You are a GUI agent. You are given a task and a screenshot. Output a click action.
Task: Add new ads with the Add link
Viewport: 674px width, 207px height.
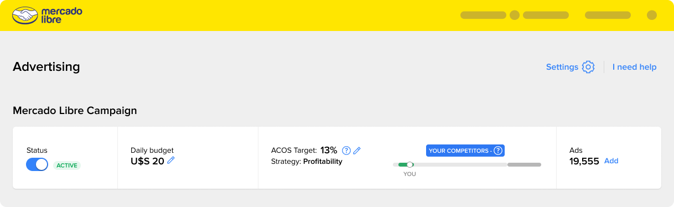click(x=611, y=161)
